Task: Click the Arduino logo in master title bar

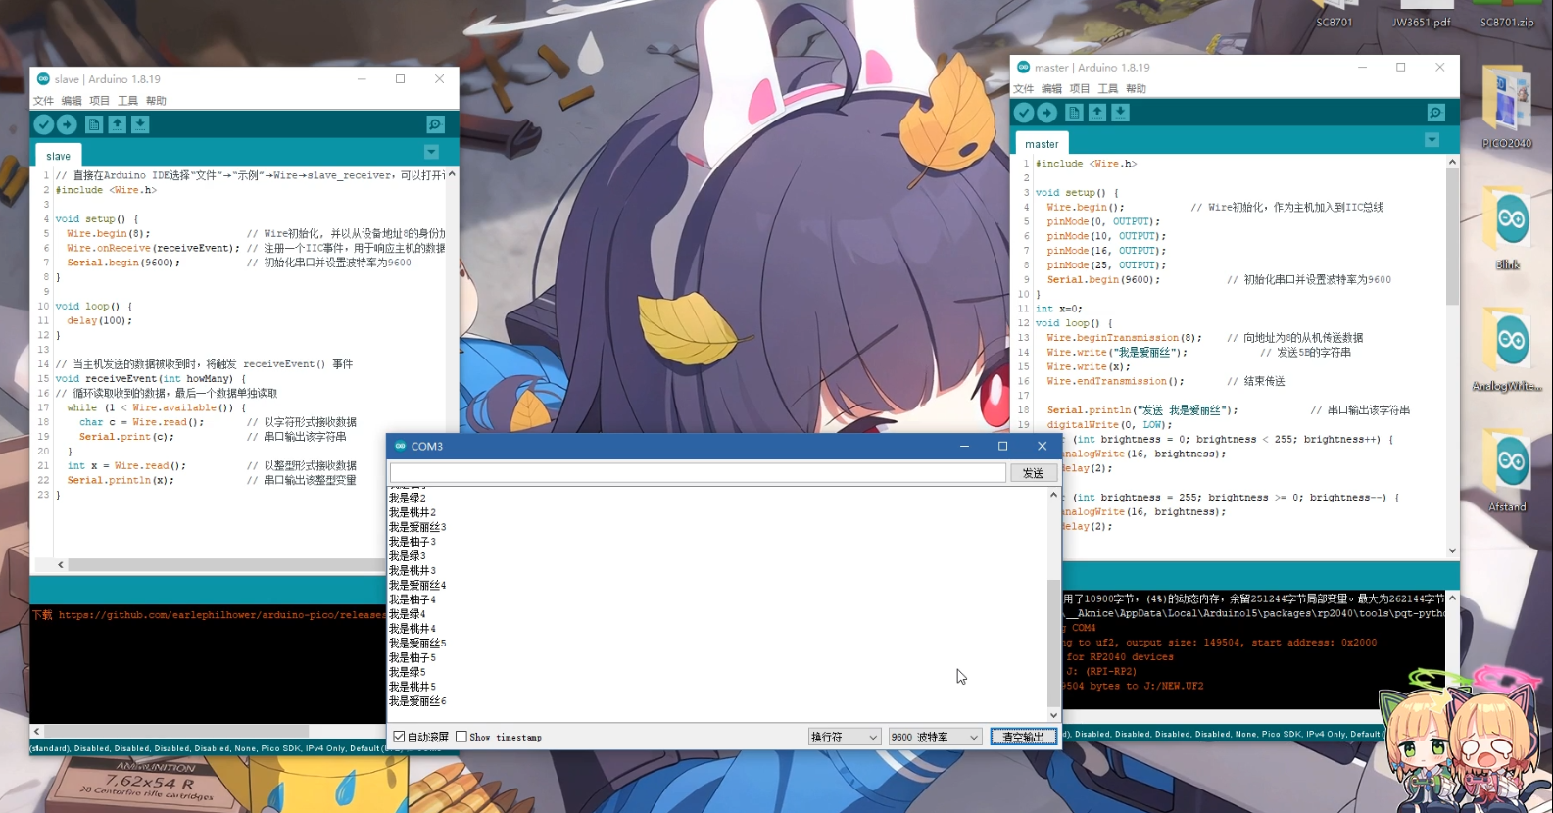Action: point(1024,68)
